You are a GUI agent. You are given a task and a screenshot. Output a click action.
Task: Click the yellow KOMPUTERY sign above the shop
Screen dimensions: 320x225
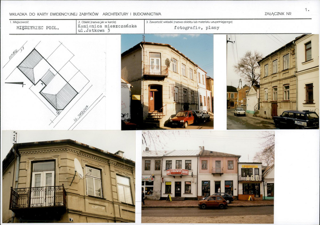coord(250,166)
